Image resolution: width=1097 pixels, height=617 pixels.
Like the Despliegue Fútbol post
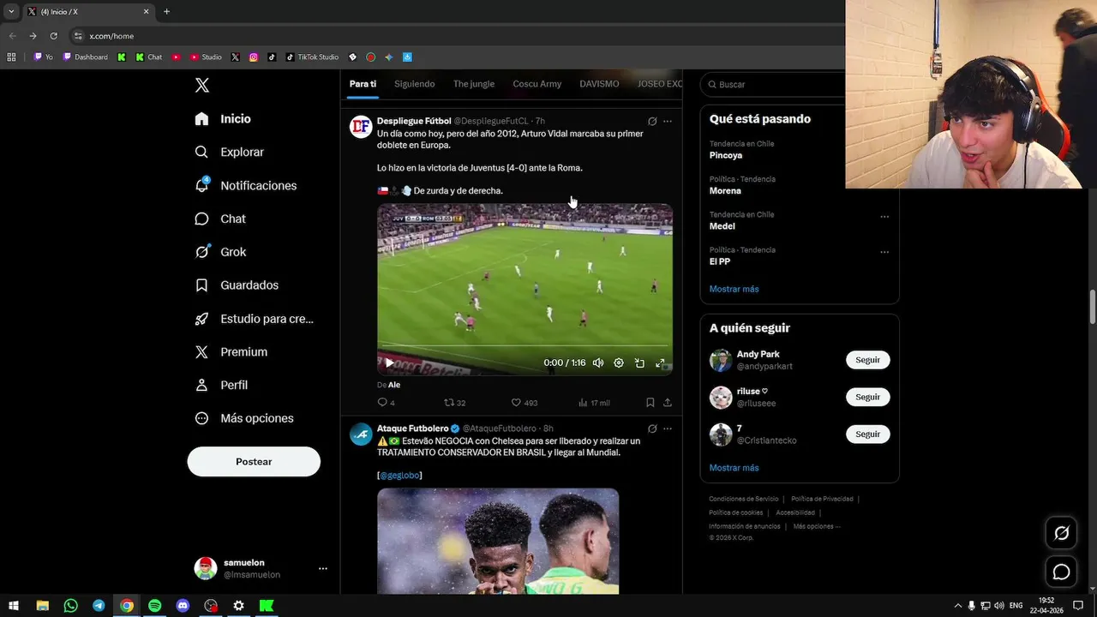point(525,403)
